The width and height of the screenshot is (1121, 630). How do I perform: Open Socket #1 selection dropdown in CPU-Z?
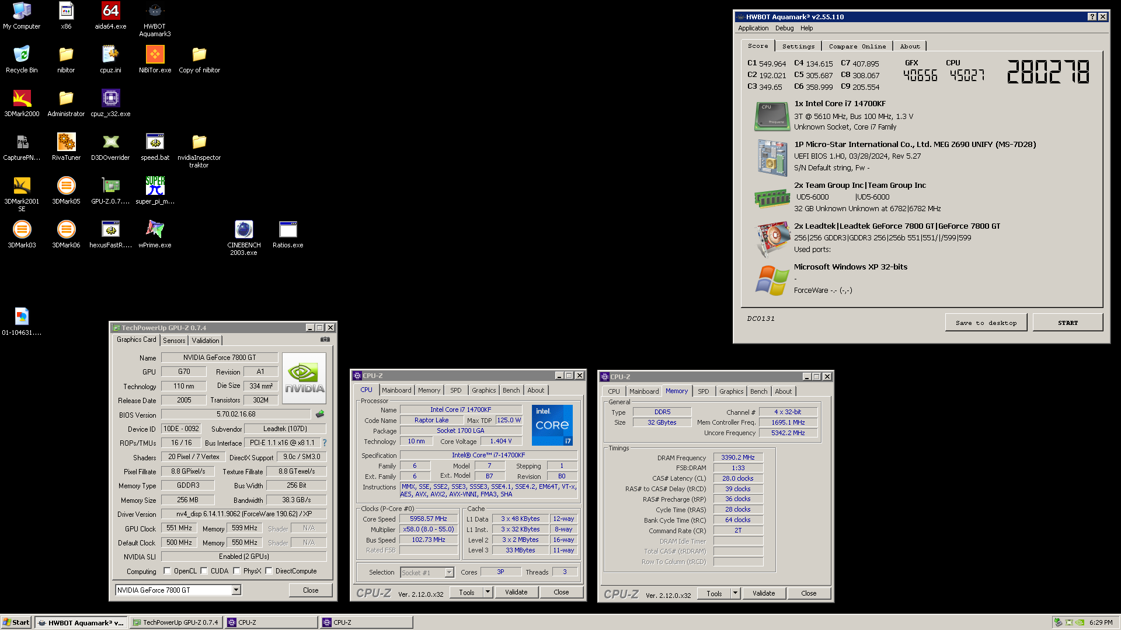pyautogui.click(x=449, y=573)
